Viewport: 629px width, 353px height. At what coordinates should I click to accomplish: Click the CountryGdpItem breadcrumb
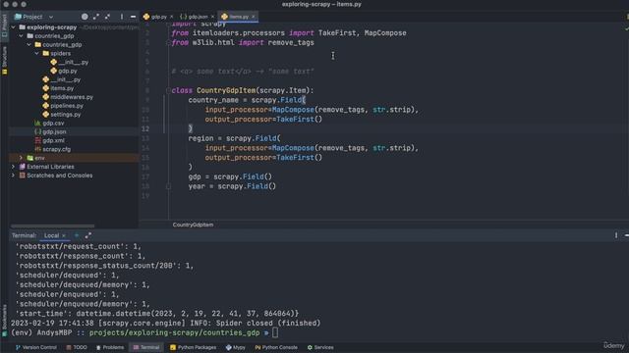tap(193, 225)
